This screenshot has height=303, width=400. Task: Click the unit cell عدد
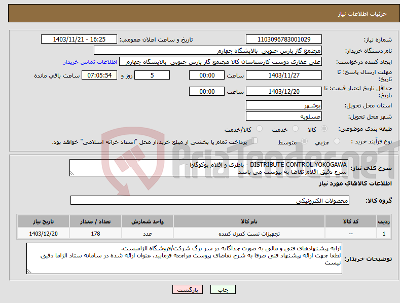point(148,234)
